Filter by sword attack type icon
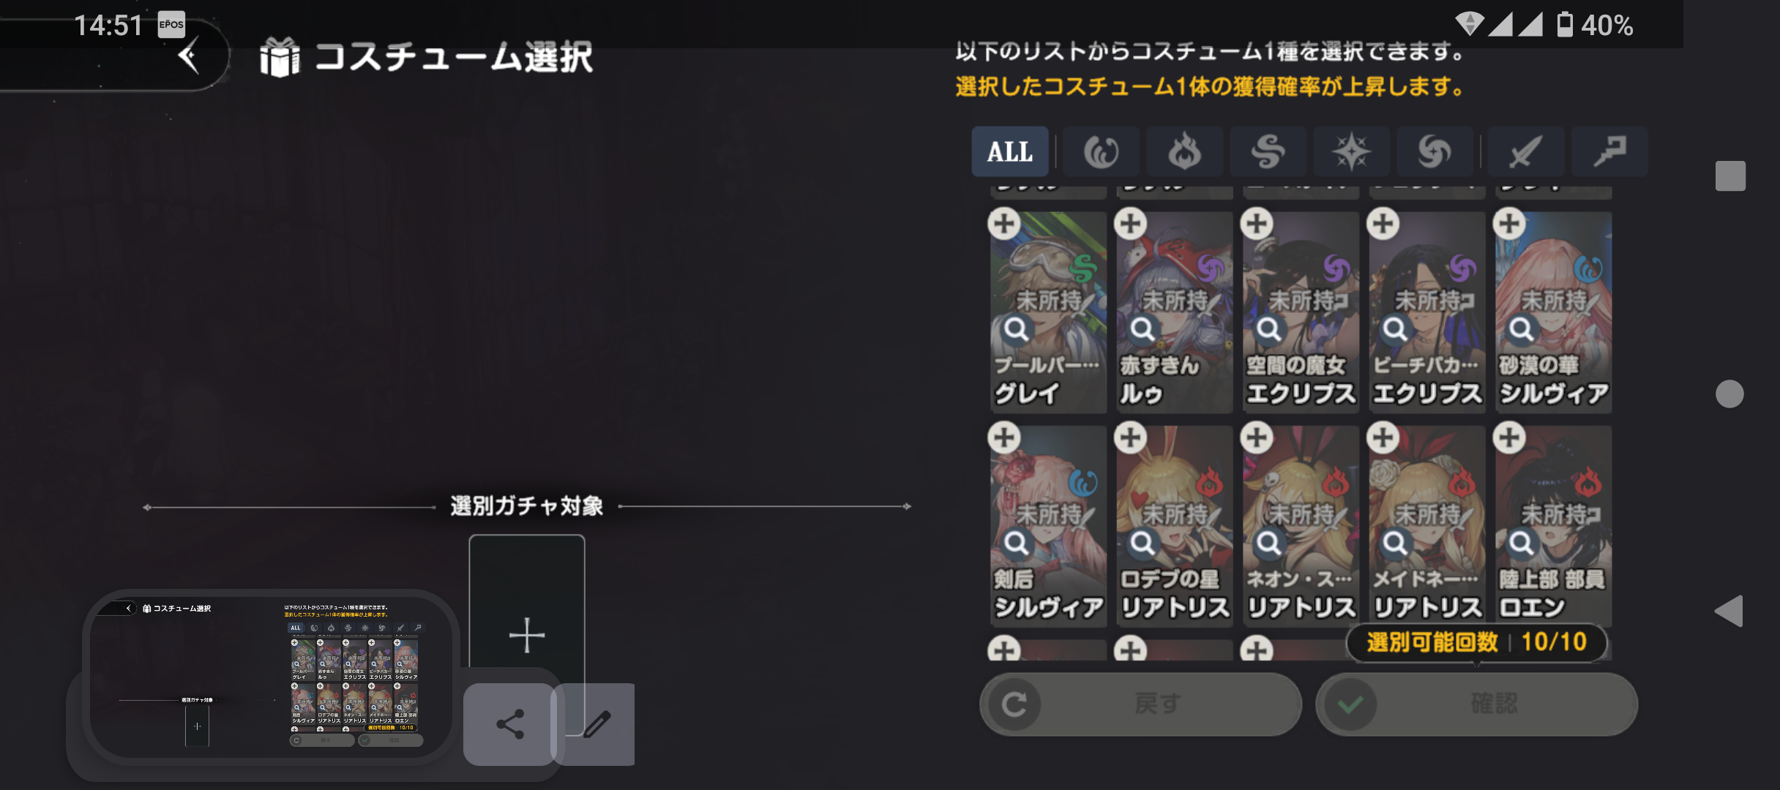Screen dimensions: 1780x790 [x=1525, y=151]
